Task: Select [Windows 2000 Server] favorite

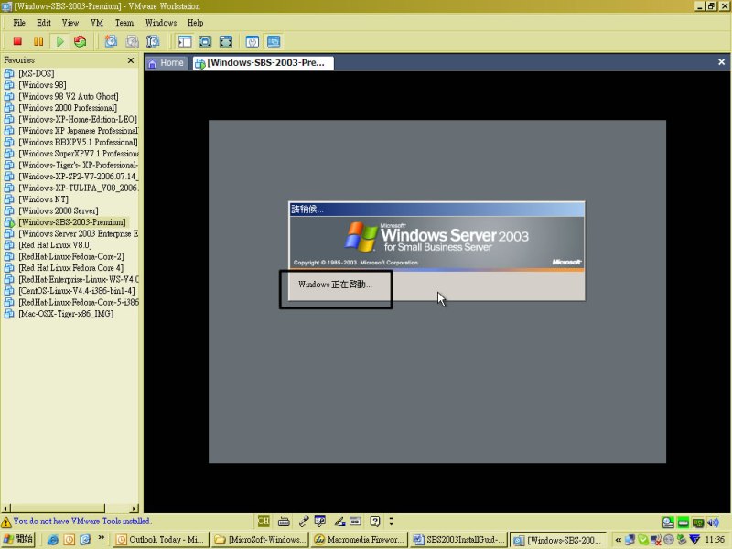Action: click(59, 210)
